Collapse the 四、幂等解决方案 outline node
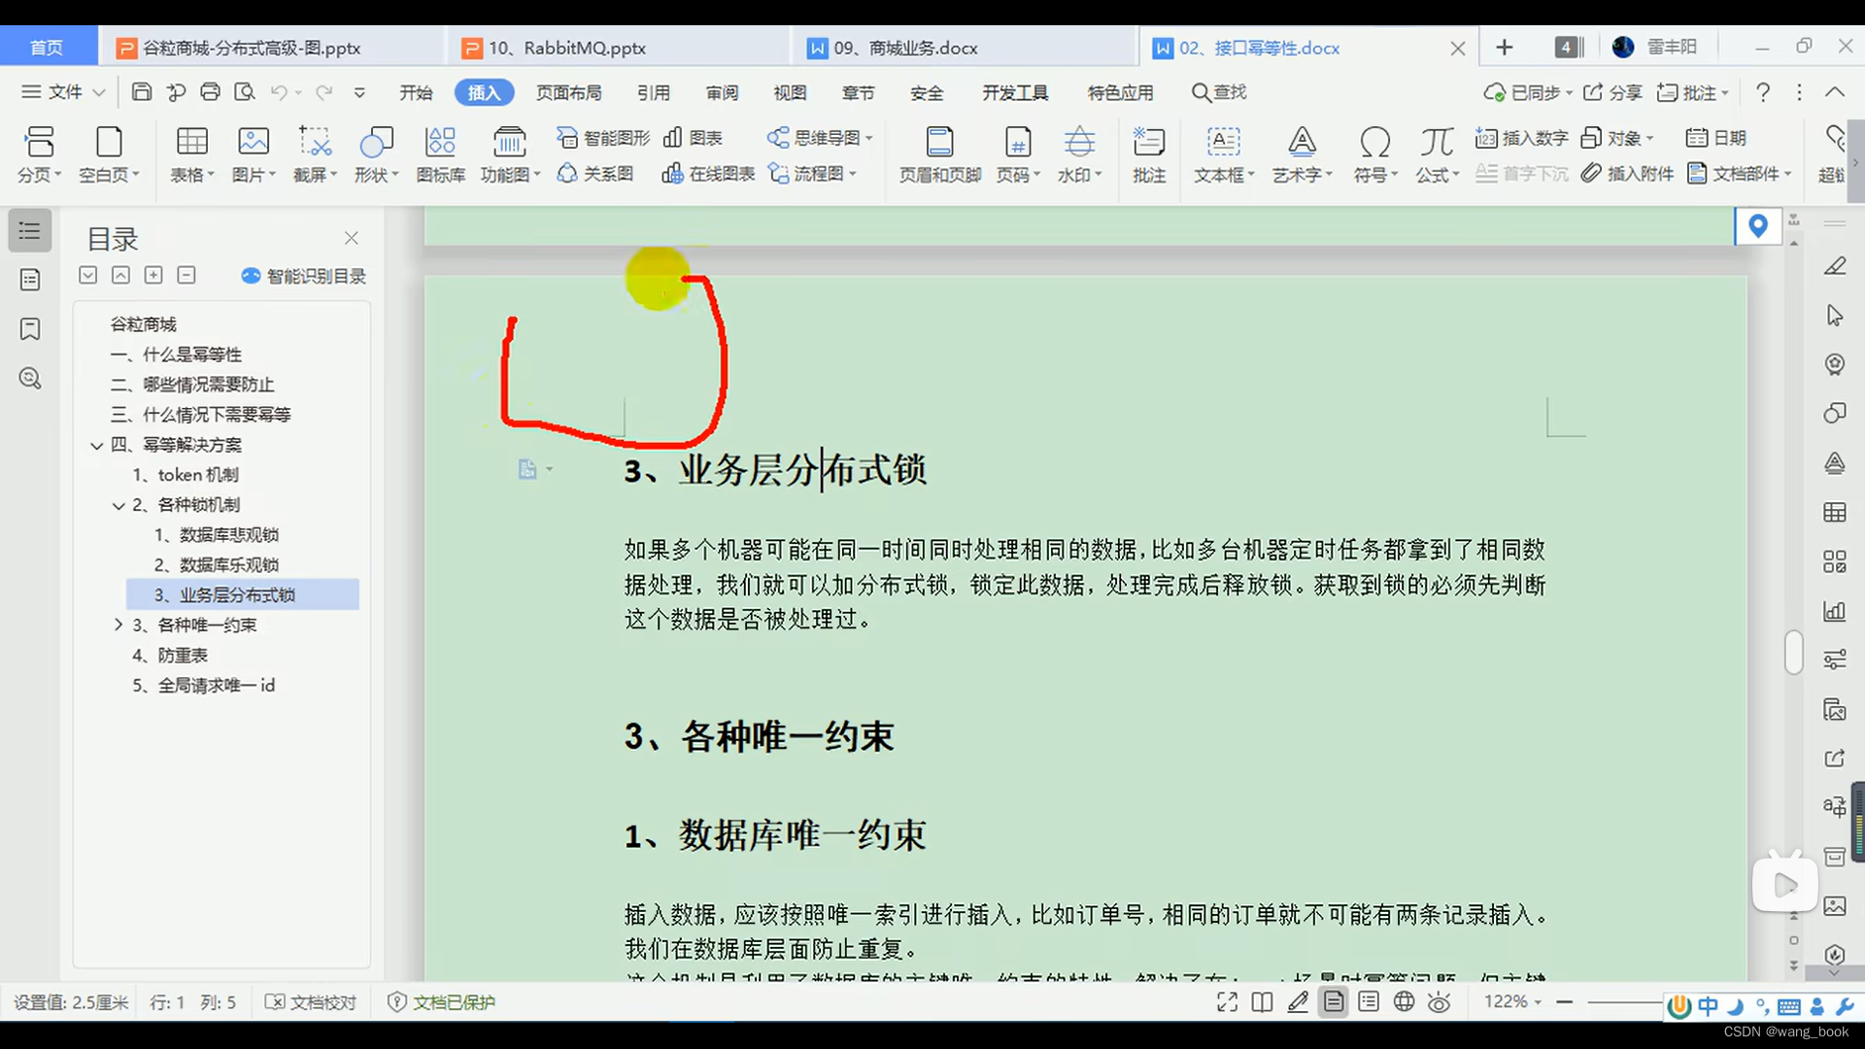 pyautogui.click(x=96, y=445)
